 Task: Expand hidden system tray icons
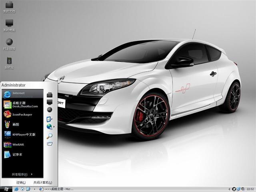229,189
